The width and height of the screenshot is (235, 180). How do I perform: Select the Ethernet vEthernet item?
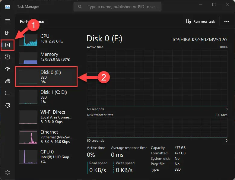46,137
